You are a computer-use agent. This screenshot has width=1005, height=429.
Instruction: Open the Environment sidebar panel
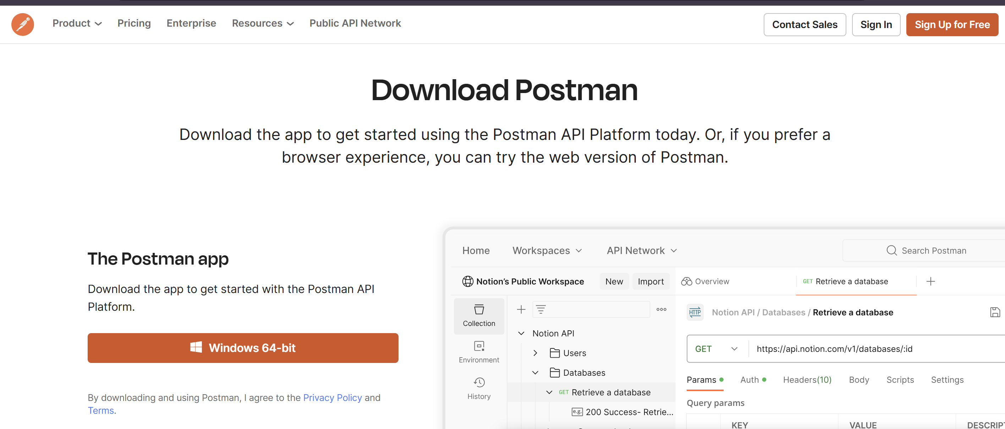tap(479, 352)
